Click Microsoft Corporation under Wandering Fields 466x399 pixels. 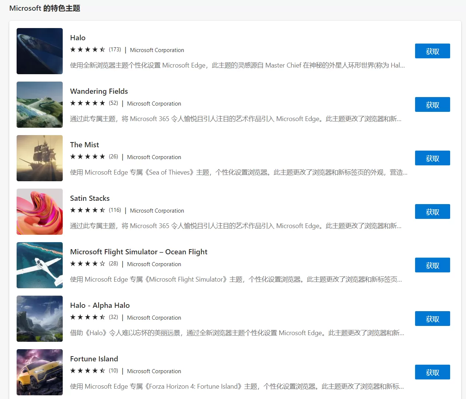tap(154, 104)
